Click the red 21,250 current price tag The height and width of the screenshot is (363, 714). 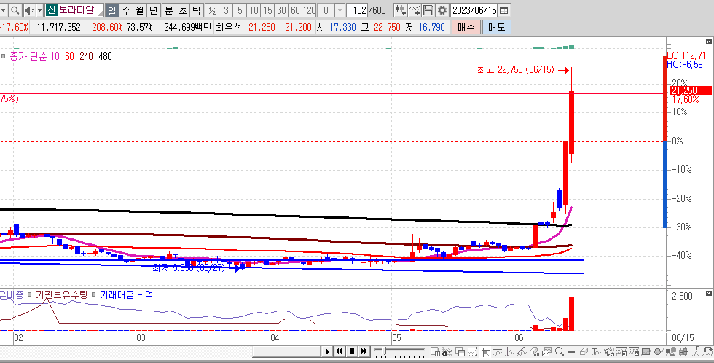coord(691,91)
